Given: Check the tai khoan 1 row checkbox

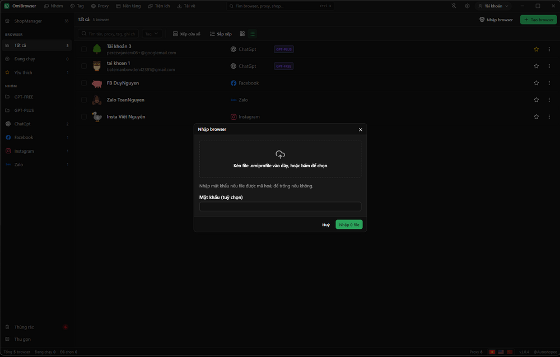Looking at the screenshot, I should [84, 66].
